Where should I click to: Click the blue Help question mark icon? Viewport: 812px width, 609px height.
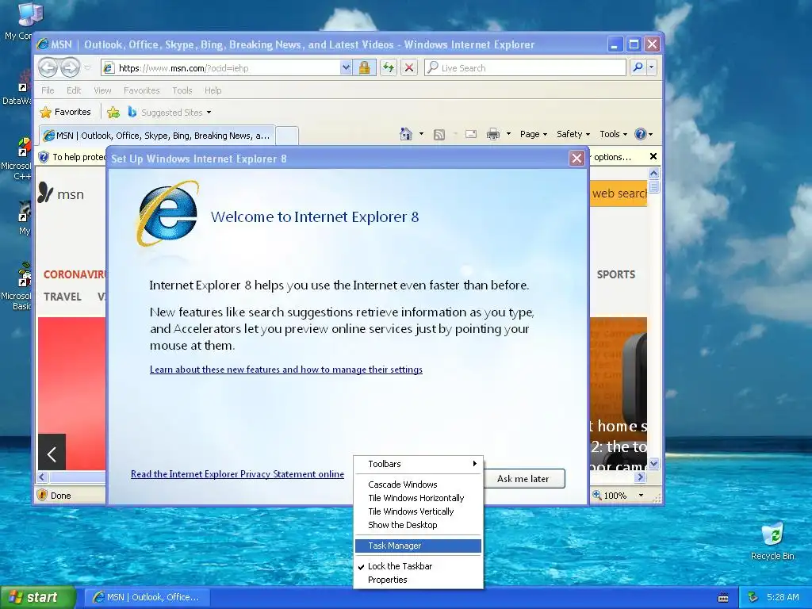[x=641, y=134]
